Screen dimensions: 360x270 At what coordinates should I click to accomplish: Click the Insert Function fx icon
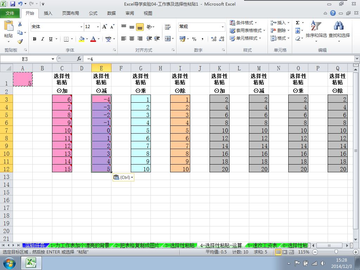(79, 59)
